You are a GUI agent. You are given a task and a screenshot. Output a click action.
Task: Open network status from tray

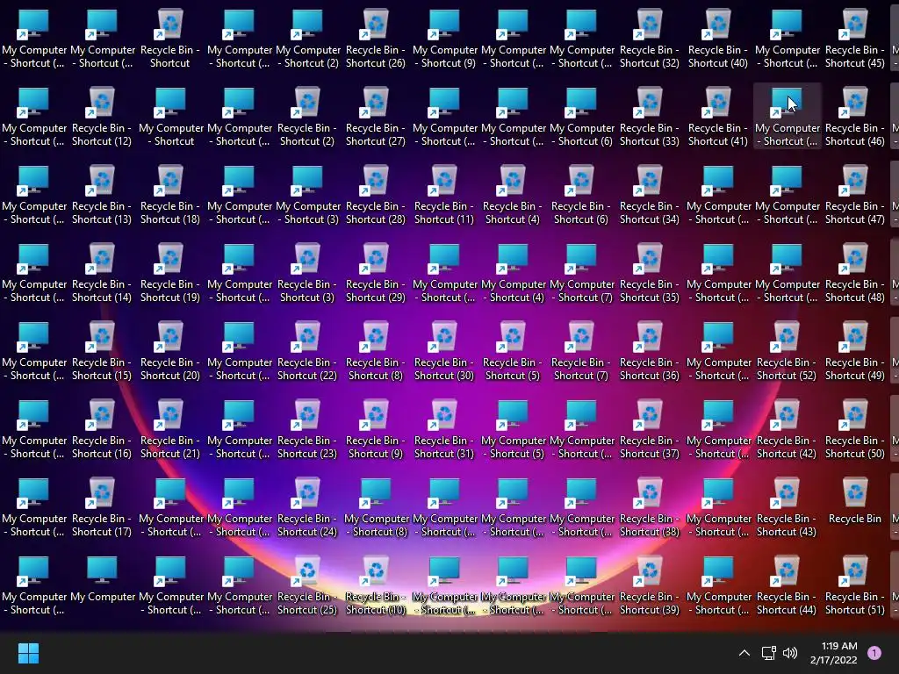768,653
